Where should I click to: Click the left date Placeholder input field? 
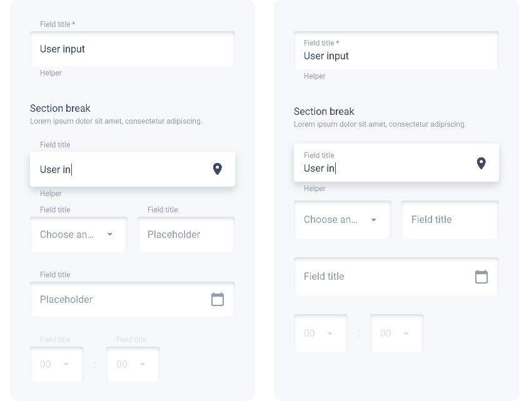point(133,299)
